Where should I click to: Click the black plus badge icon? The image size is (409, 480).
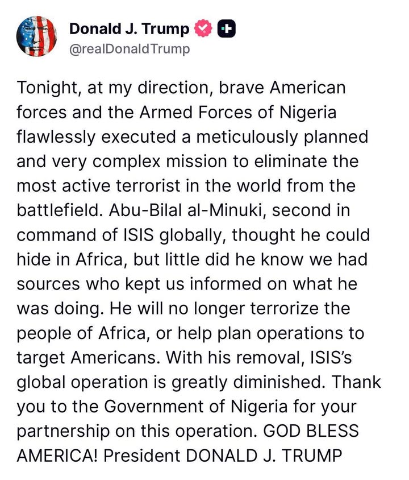(x=227, y=28)
